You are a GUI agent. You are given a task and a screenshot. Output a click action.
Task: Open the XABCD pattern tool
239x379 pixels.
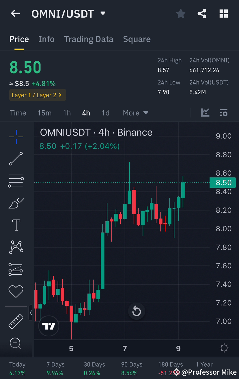[16, 247]
